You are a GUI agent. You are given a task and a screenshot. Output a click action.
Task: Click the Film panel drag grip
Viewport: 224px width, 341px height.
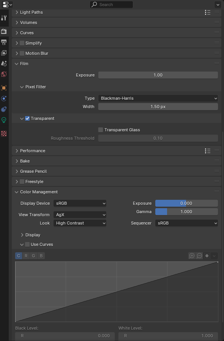217,64
